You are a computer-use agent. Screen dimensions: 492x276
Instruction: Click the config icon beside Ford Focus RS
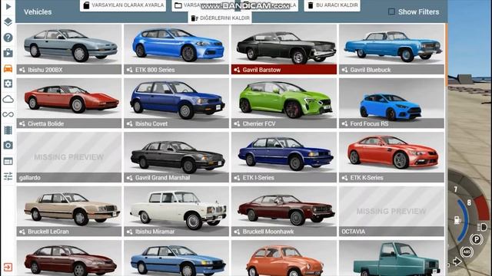(344, 123)
